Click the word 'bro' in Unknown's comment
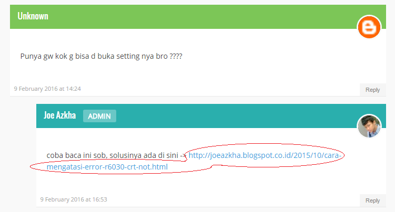The width and height of the screenshot is (395, 212). pos(161,56)
